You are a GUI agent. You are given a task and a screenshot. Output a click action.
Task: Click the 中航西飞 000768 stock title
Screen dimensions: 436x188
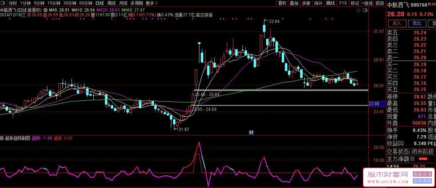click(x=408, y=5)
